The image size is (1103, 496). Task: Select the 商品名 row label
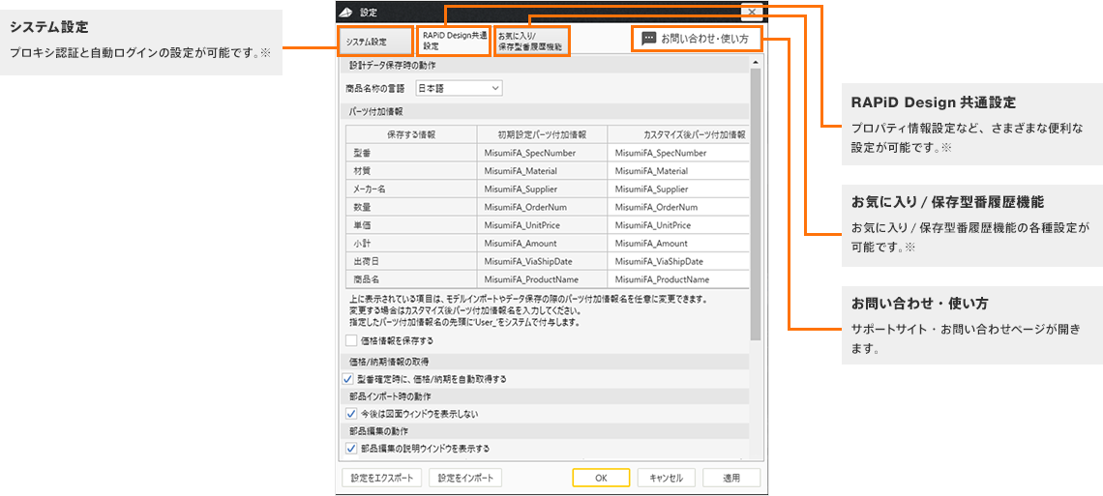tap(411, 278)
